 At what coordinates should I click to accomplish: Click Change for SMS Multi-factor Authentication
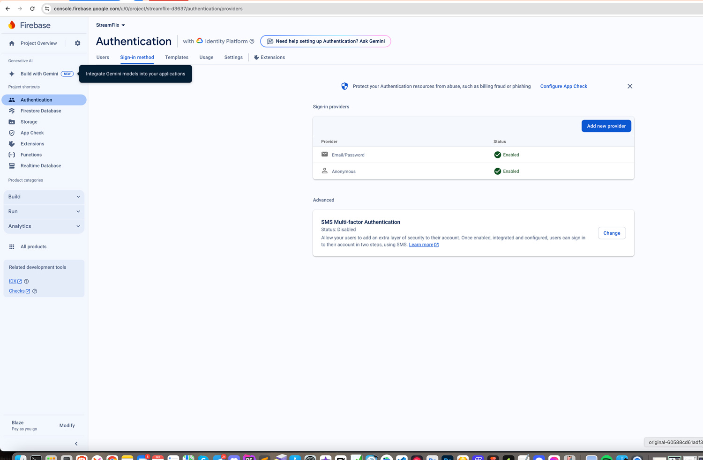tap(612, 233)
